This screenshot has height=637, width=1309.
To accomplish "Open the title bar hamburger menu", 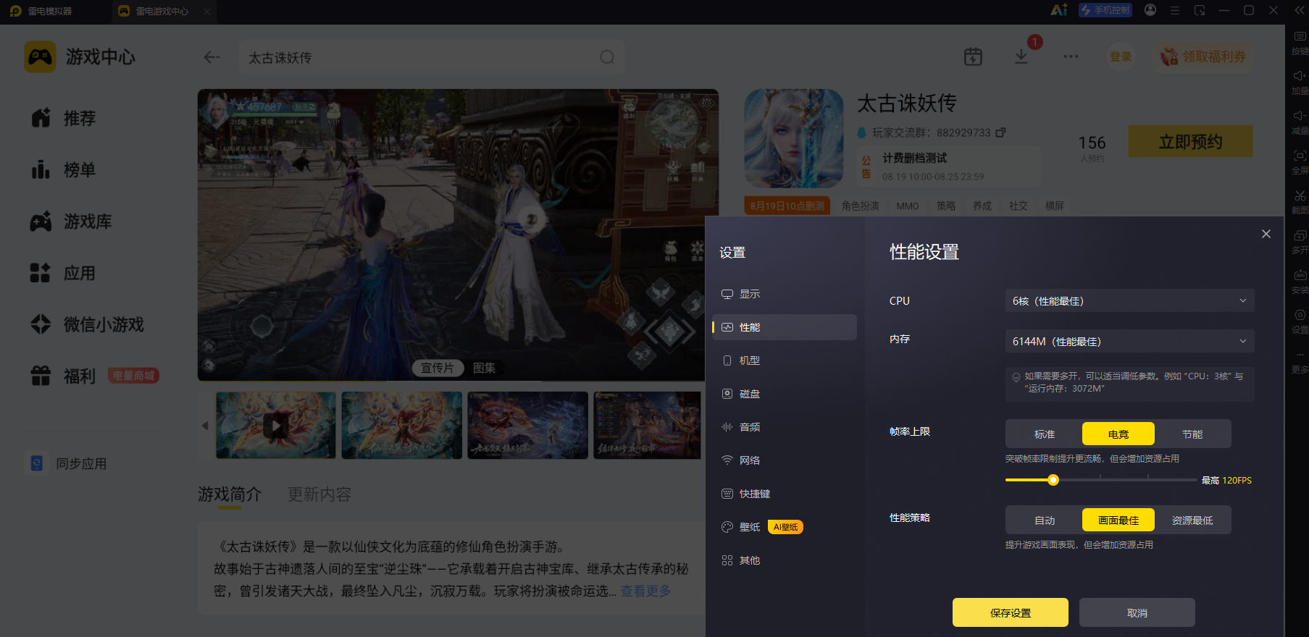I will point(1175,10).
